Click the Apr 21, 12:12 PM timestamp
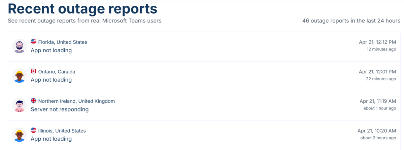The image size is (404, 150). (377, 42)
